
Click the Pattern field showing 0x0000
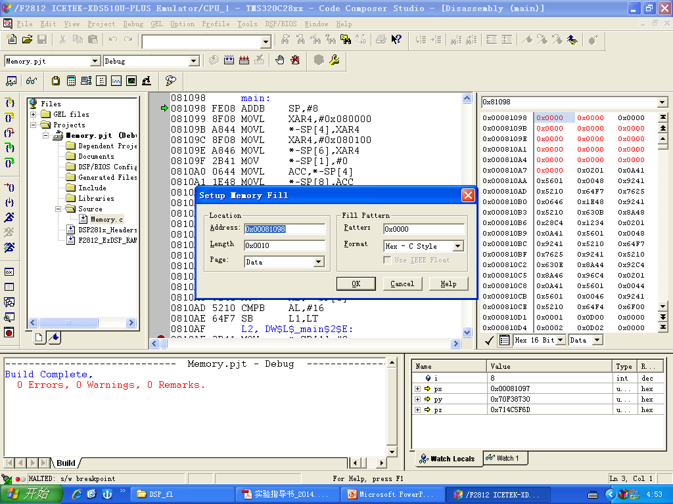[424, 229]
